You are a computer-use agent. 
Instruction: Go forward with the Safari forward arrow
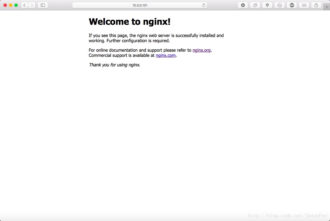tap(32, 5)
